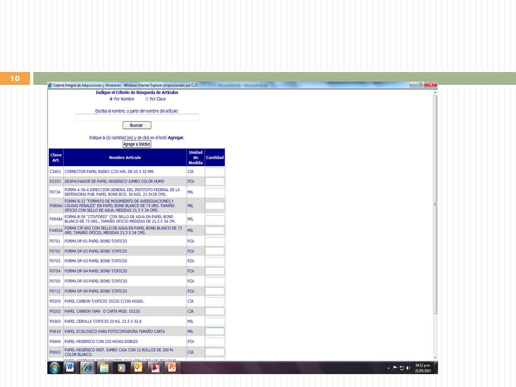Click Cantidad field for row F0806A
This screenshot has width=516, height=387.
point(214,206)
